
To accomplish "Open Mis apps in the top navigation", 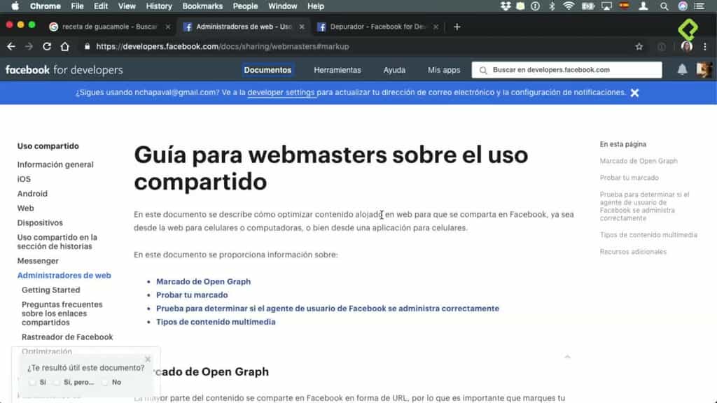I will pos(444,70).
